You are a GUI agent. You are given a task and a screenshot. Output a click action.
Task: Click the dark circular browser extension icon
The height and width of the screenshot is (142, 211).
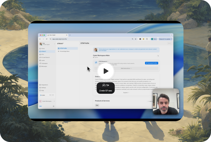click(x=140, y=39)
